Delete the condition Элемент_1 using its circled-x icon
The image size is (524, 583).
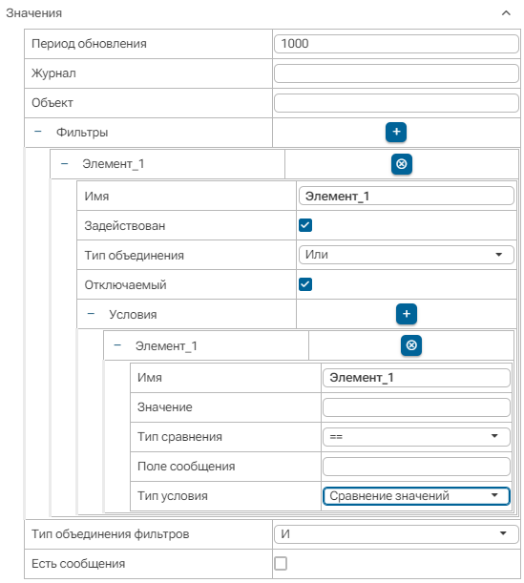(x=411, y=345)
